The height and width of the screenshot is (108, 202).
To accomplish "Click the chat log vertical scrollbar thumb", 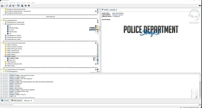I will [200, 90].
